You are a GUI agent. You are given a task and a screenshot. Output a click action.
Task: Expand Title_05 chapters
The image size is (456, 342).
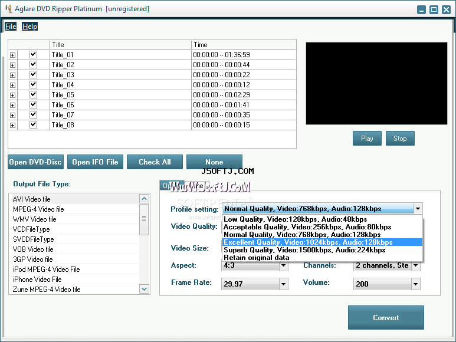(x=12, y=95)
